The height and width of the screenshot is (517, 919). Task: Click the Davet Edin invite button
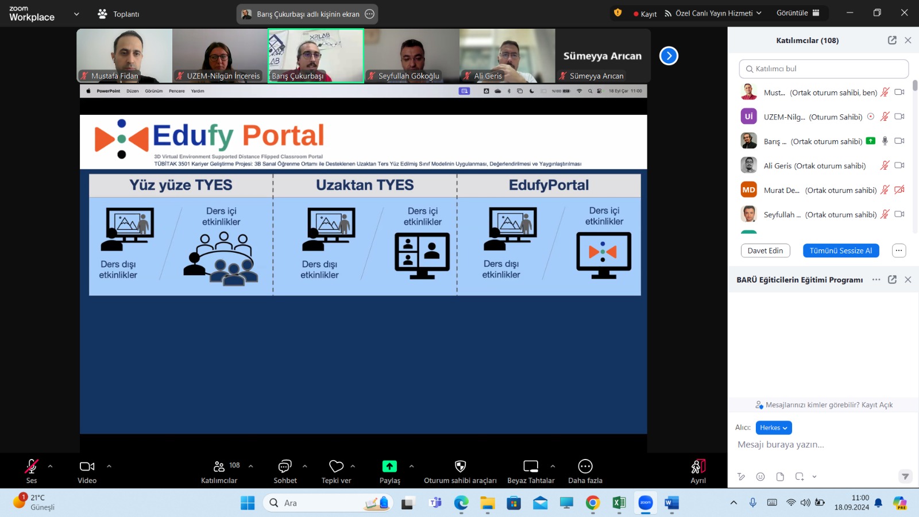(765, 250)
